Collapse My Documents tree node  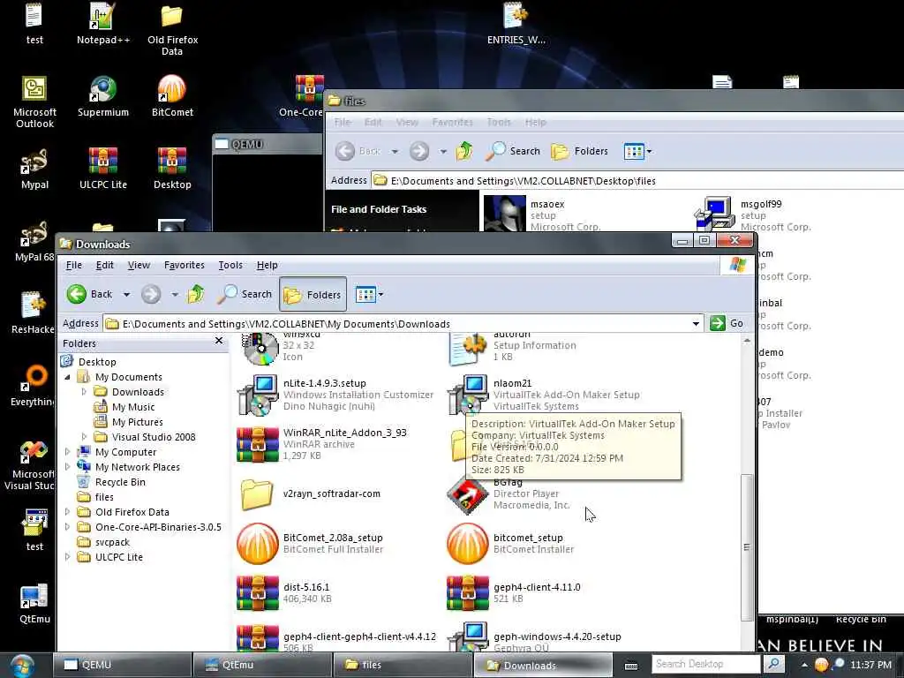[67, 377]
